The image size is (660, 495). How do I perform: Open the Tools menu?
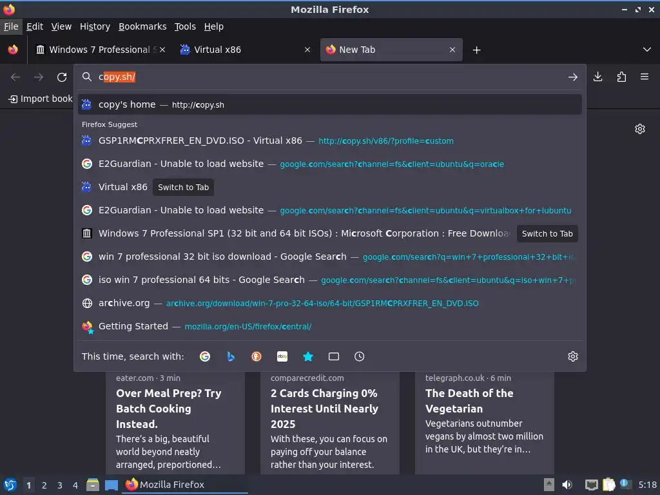point(185,26)
